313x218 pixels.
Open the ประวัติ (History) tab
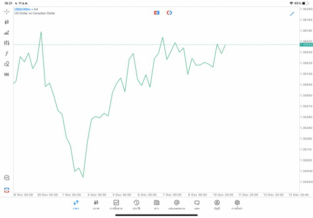(x=136, y=204)
